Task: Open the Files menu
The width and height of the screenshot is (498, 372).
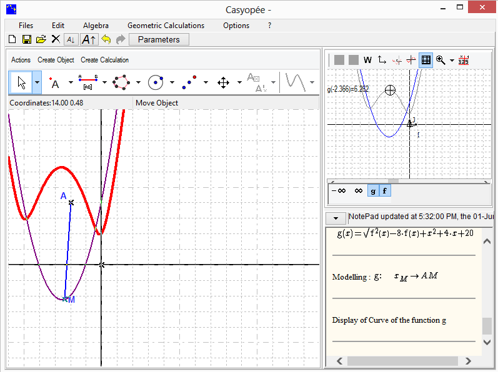Action: point(26,26)
